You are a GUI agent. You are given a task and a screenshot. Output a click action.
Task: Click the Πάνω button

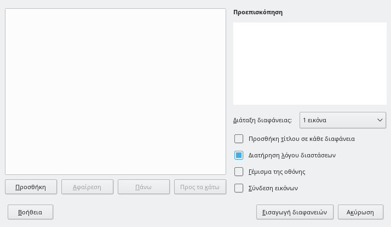143,187
